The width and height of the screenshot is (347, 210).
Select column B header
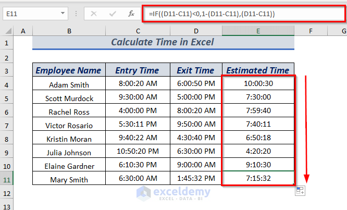point(69,31)
